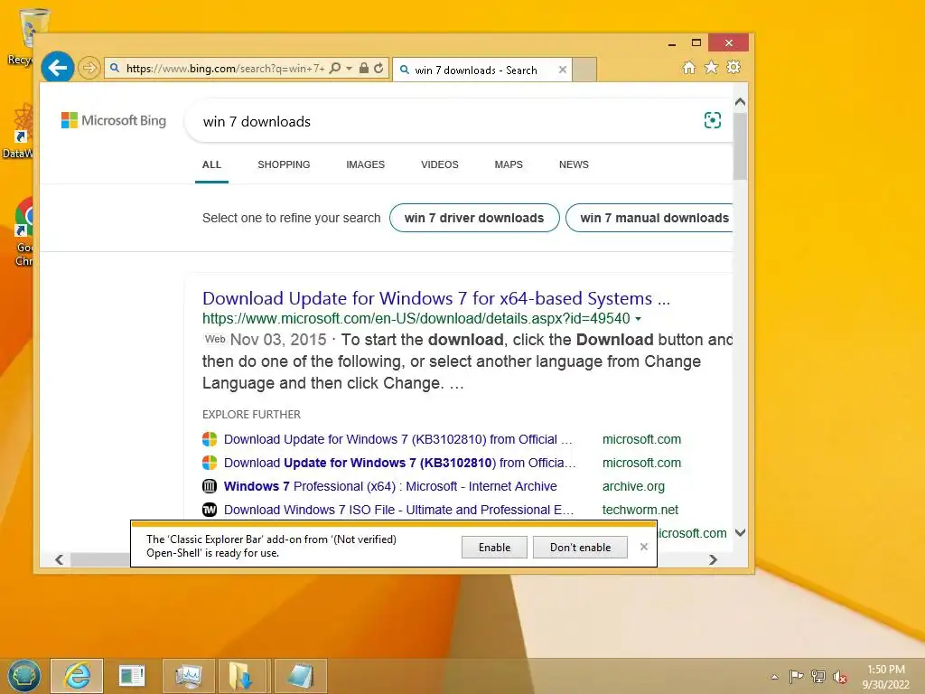Show hidden system tray icons arrow
The width and height of the screenshot is (925, 694).
point(774,677)
